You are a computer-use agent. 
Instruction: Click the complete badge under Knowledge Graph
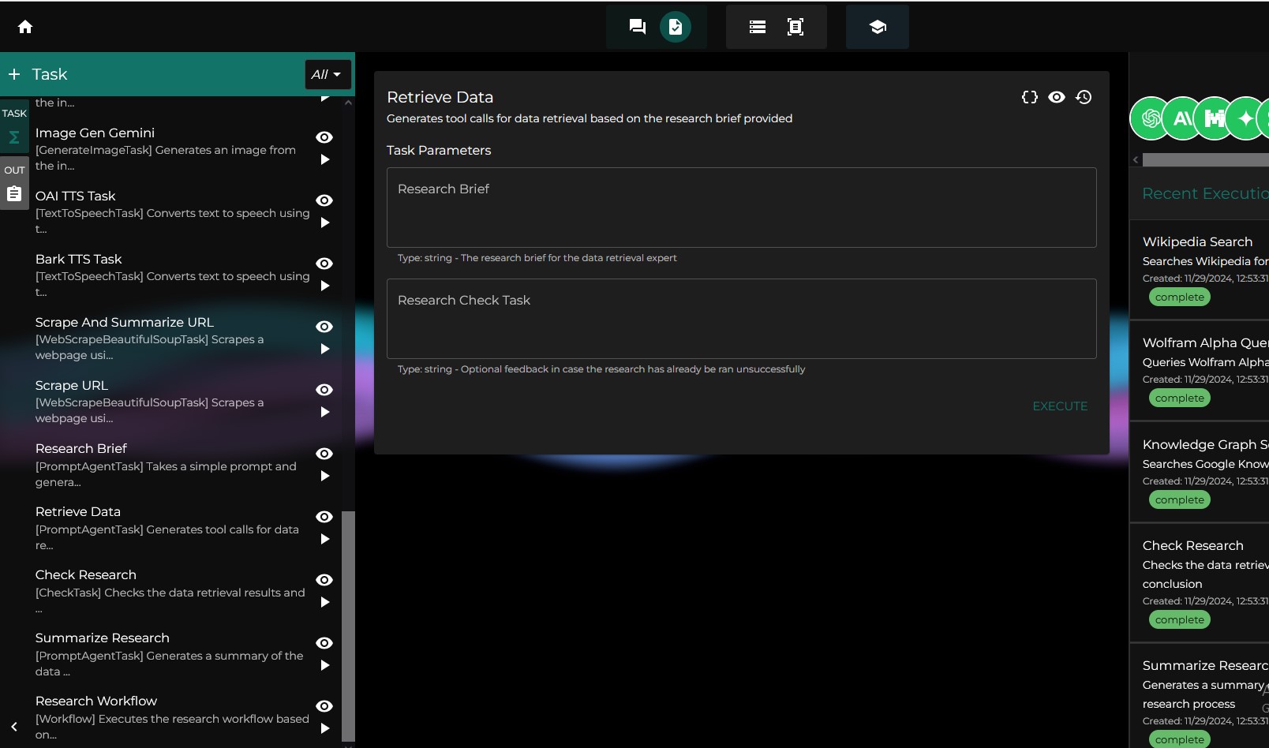click(x=1180, y=500)
